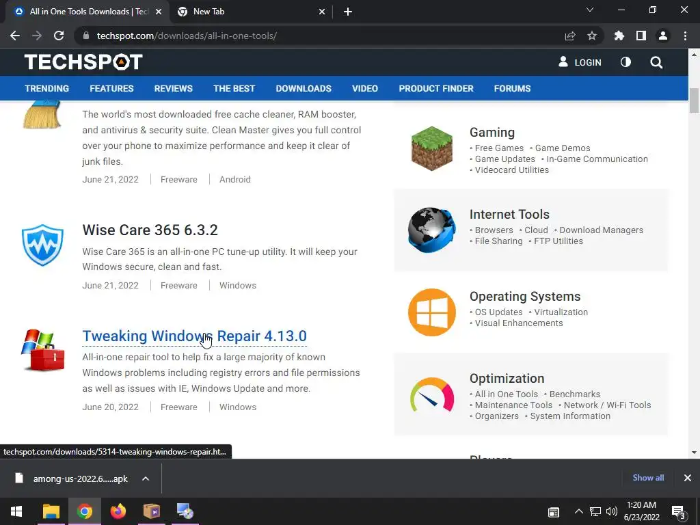The height and width of the screenshot is (525, 700).
Task: Click the Operating Systems Windows icon
Action: (x=432, y=312)
